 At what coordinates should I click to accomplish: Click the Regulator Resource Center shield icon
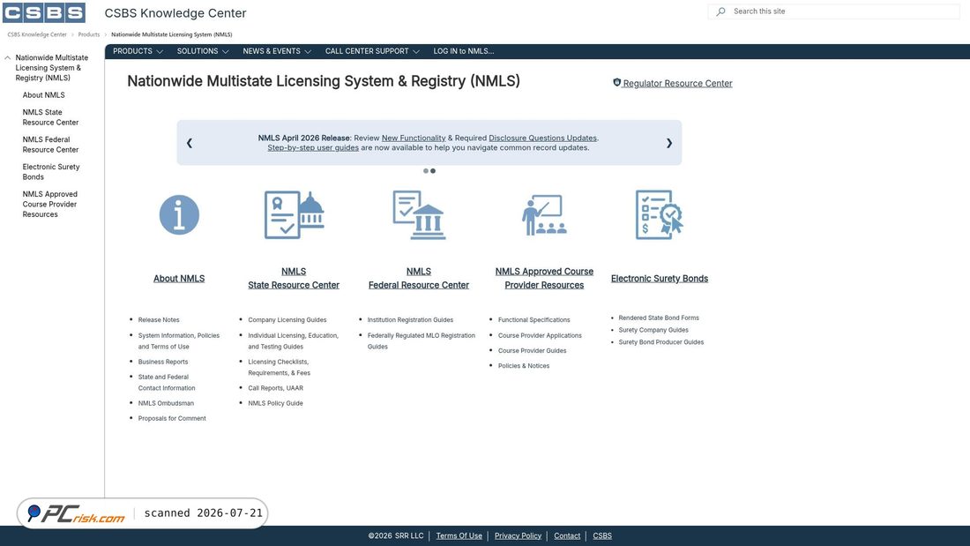coord(616,82)
